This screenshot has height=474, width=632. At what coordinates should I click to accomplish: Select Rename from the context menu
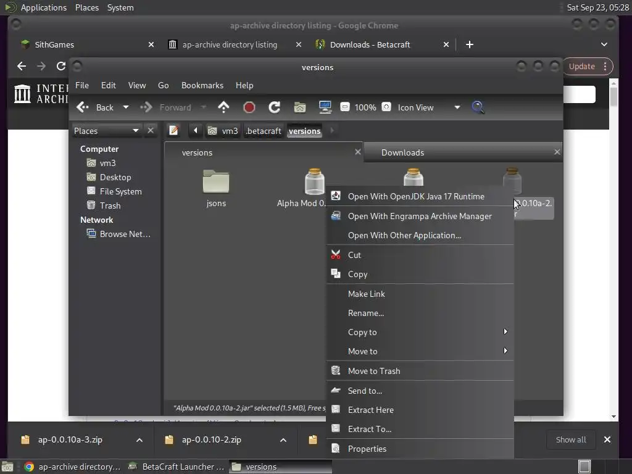tap(420, 313)
